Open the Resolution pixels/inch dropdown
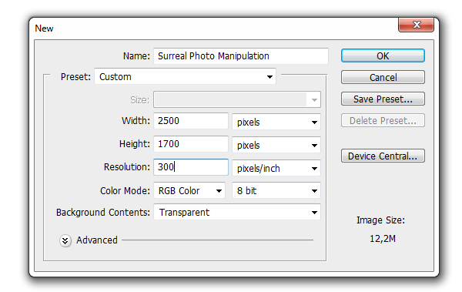 coord(276,168)
